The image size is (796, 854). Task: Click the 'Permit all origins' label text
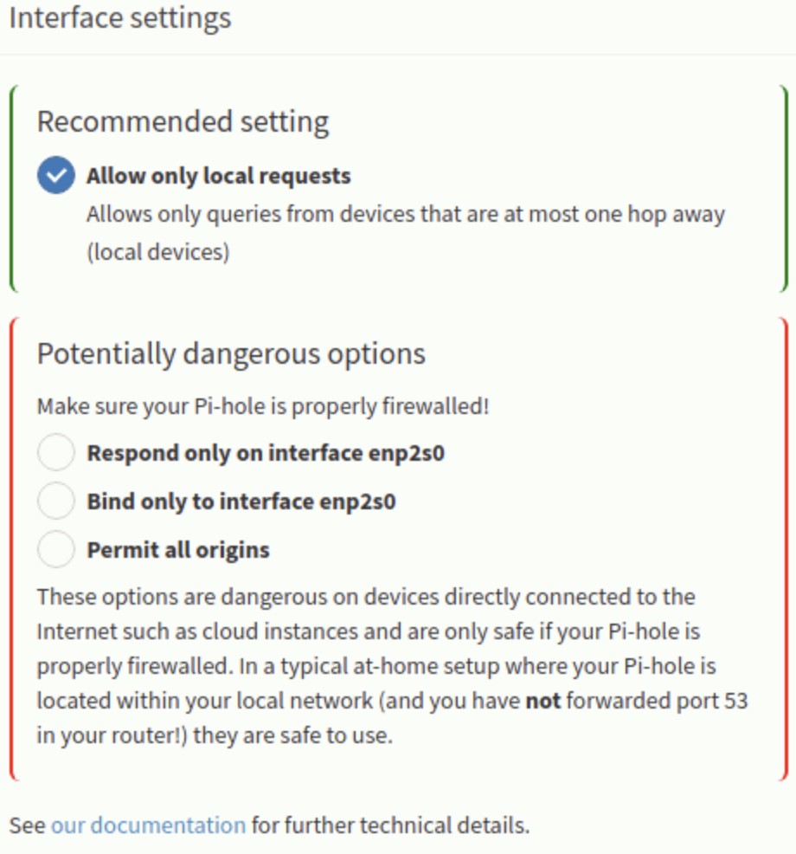(178, 550)
